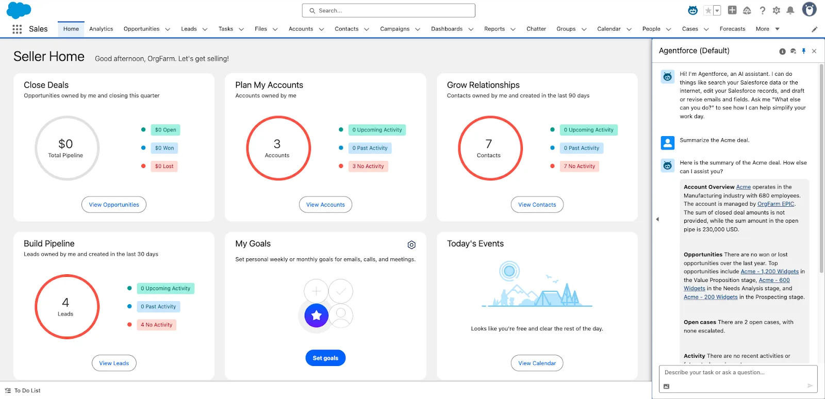Click the My Goals settings icon
The height and width of the screenshot is (399, 825).
coord(411,245)
